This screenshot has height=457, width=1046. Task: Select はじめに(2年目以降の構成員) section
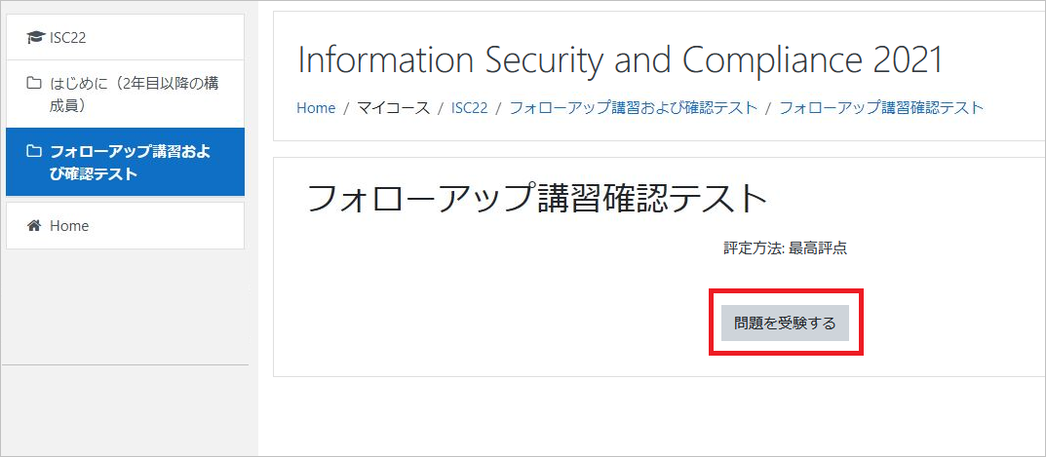click(125, 95)
